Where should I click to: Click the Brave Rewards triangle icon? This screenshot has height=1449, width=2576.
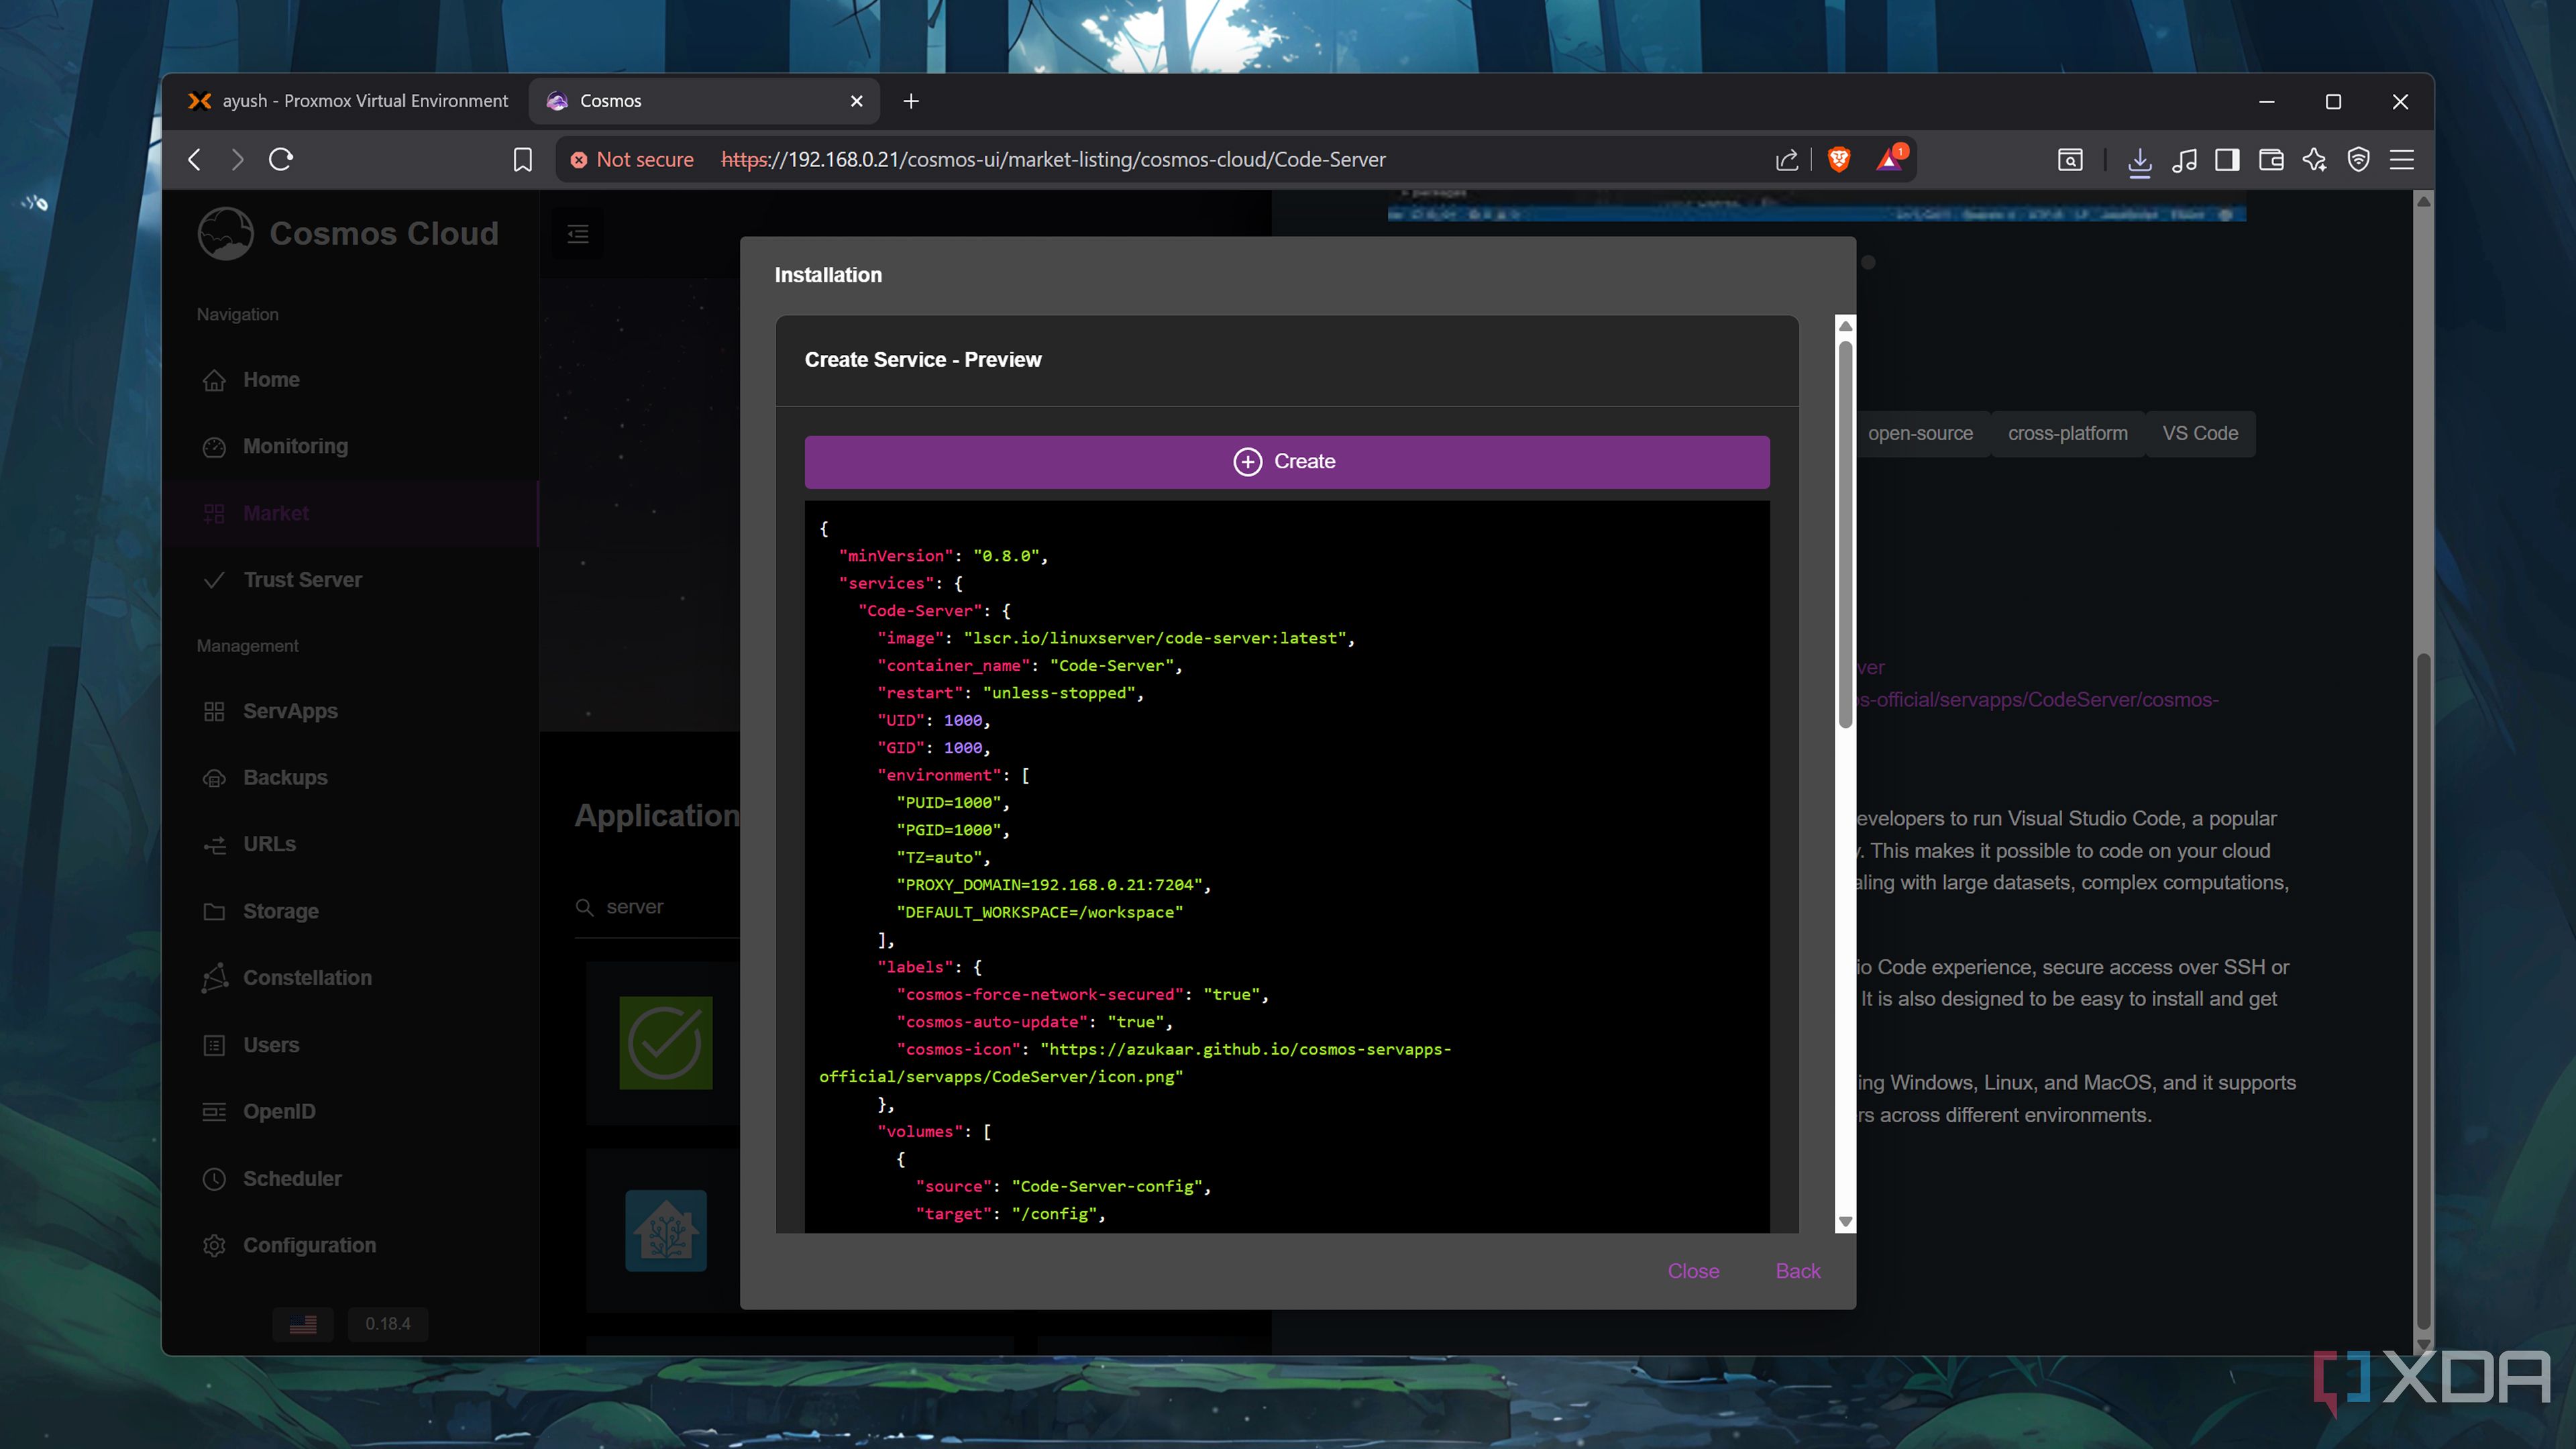coord(1889,159)
